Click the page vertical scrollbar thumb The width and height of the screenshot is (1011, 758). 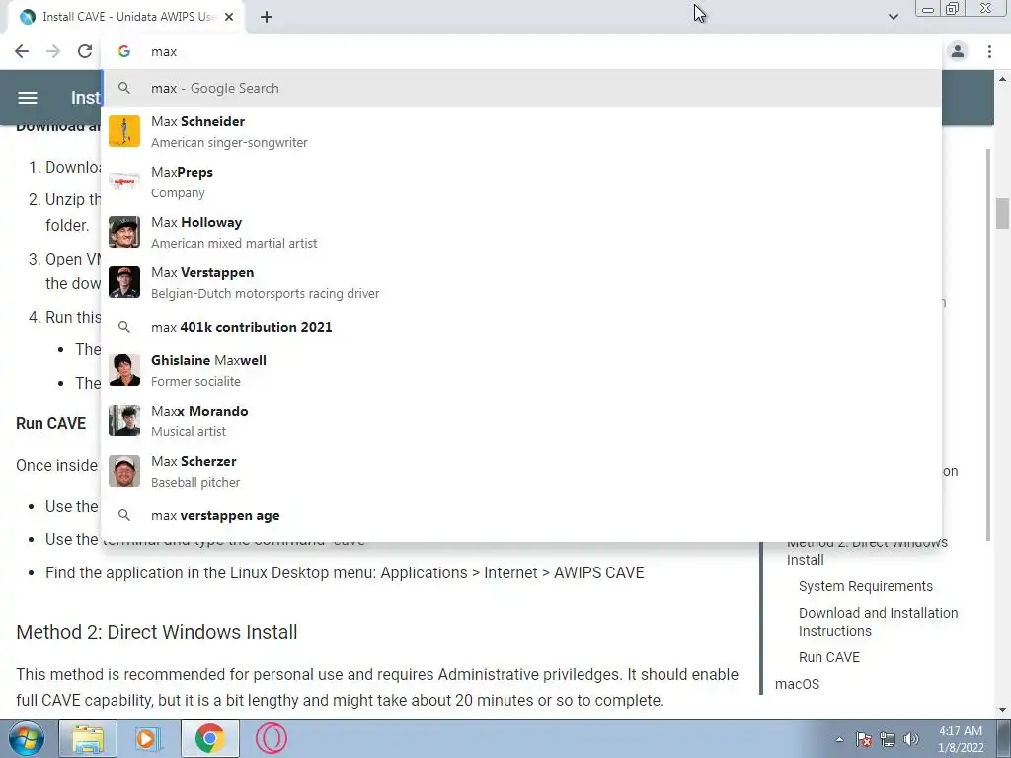tap(1002, 213)
